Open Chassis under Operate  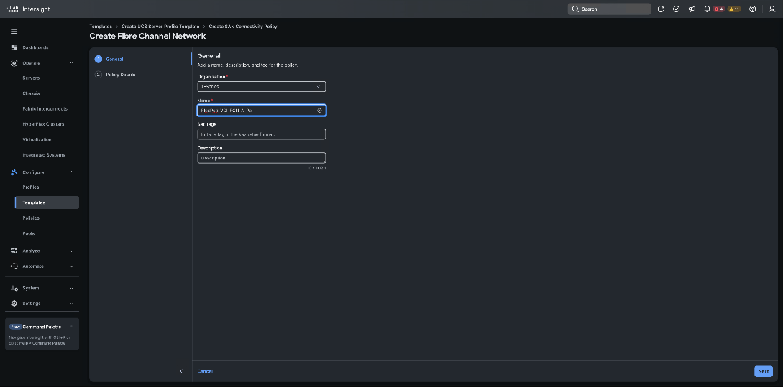[x=31, y=93]
